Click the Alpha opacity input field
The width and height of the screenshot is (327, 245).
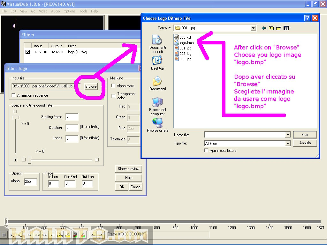tap(30, 182)
